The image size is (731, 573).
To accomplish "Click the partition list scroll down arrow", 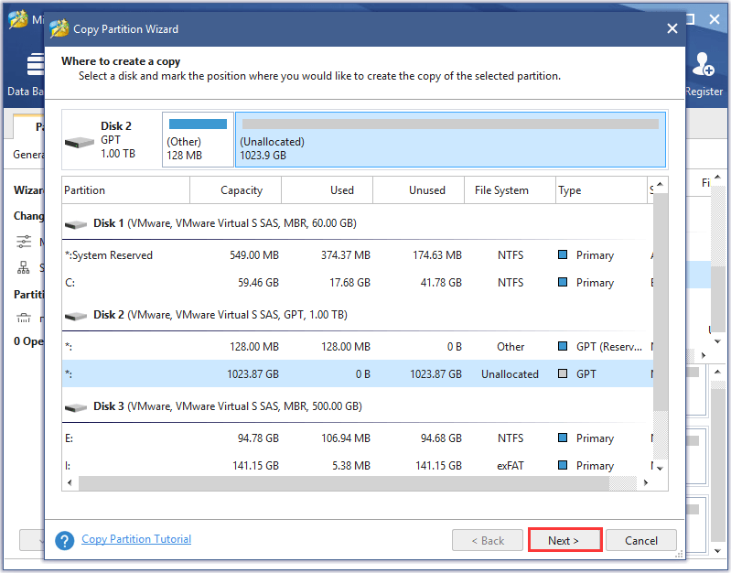I will point(661,468).
